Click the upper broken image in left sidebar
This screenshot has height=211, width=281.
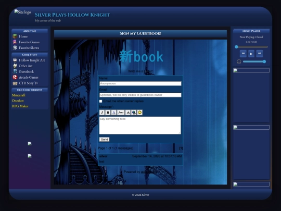(x=30, y=144)
